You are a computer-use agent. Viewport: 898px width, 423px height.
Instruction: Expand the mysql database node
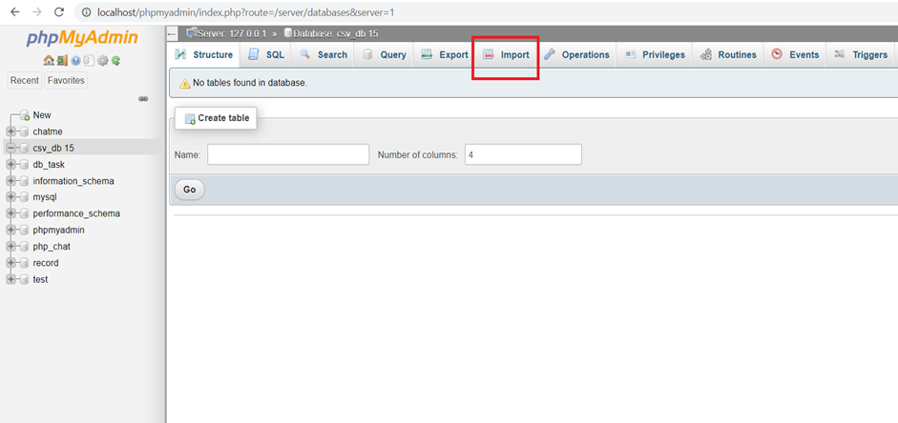[10, 197]
